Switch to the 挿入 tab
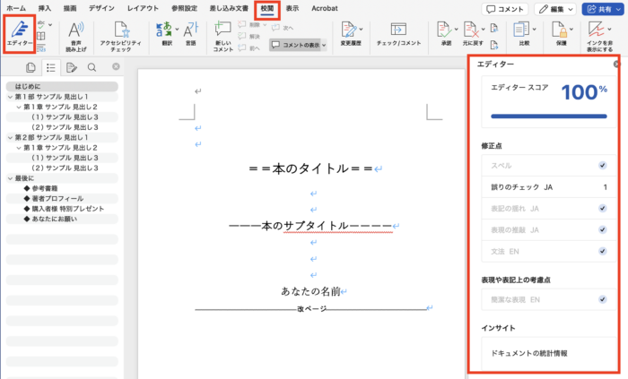Image resolution: width=628 pixels, height=379 pixels. pyautogui.click(x=45, y=8)
